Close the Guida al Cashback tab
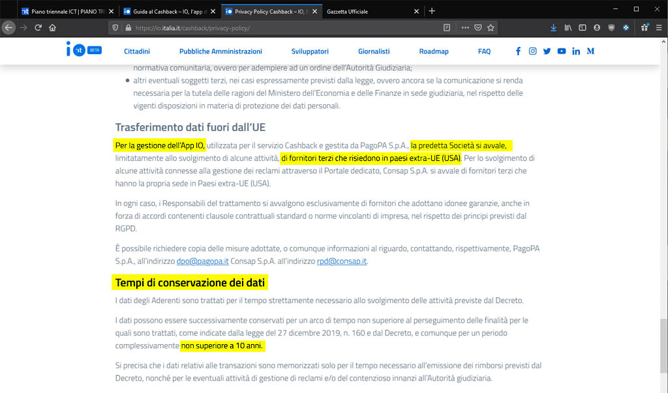This screenshot has height=393, width=668. [x=213, y=12]
